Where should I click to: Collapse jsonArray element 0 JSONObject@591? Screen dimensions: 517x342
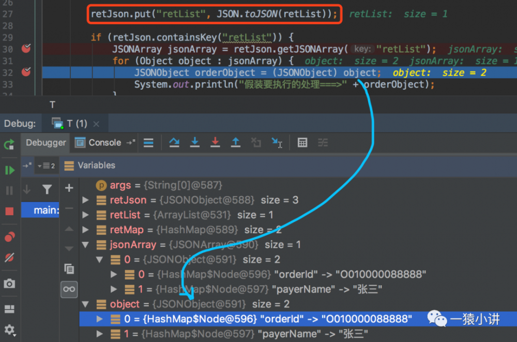[x=100, y=259]
